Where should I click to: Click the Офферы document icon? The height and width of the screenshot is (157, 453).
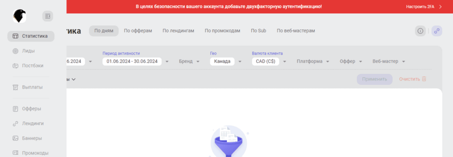[x=16, y=109]
